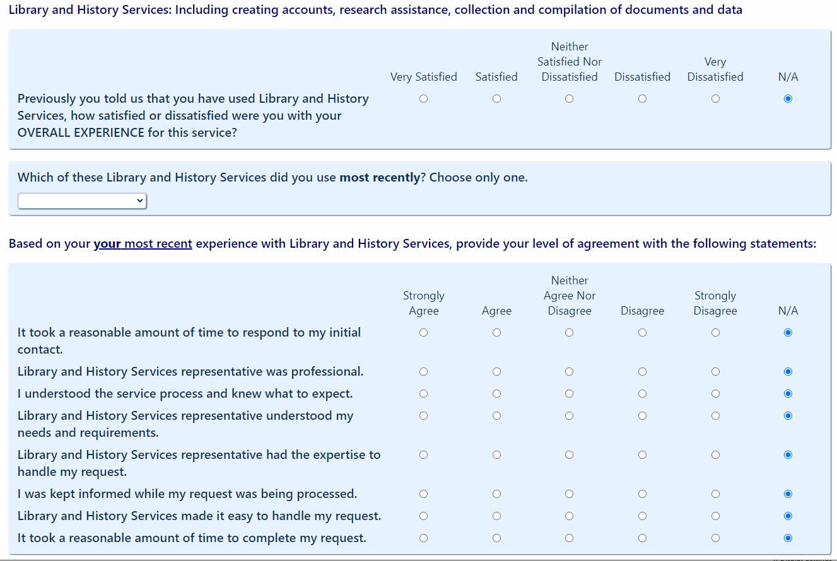
Task: Select Agree for understood the service process
Action: pos(496,394)
